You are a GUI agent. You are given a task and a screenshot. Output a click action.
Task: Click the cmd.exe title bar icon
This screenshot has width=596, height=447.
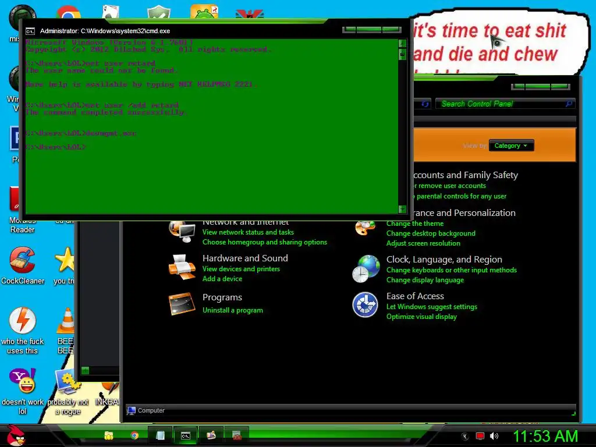(30, 31)
